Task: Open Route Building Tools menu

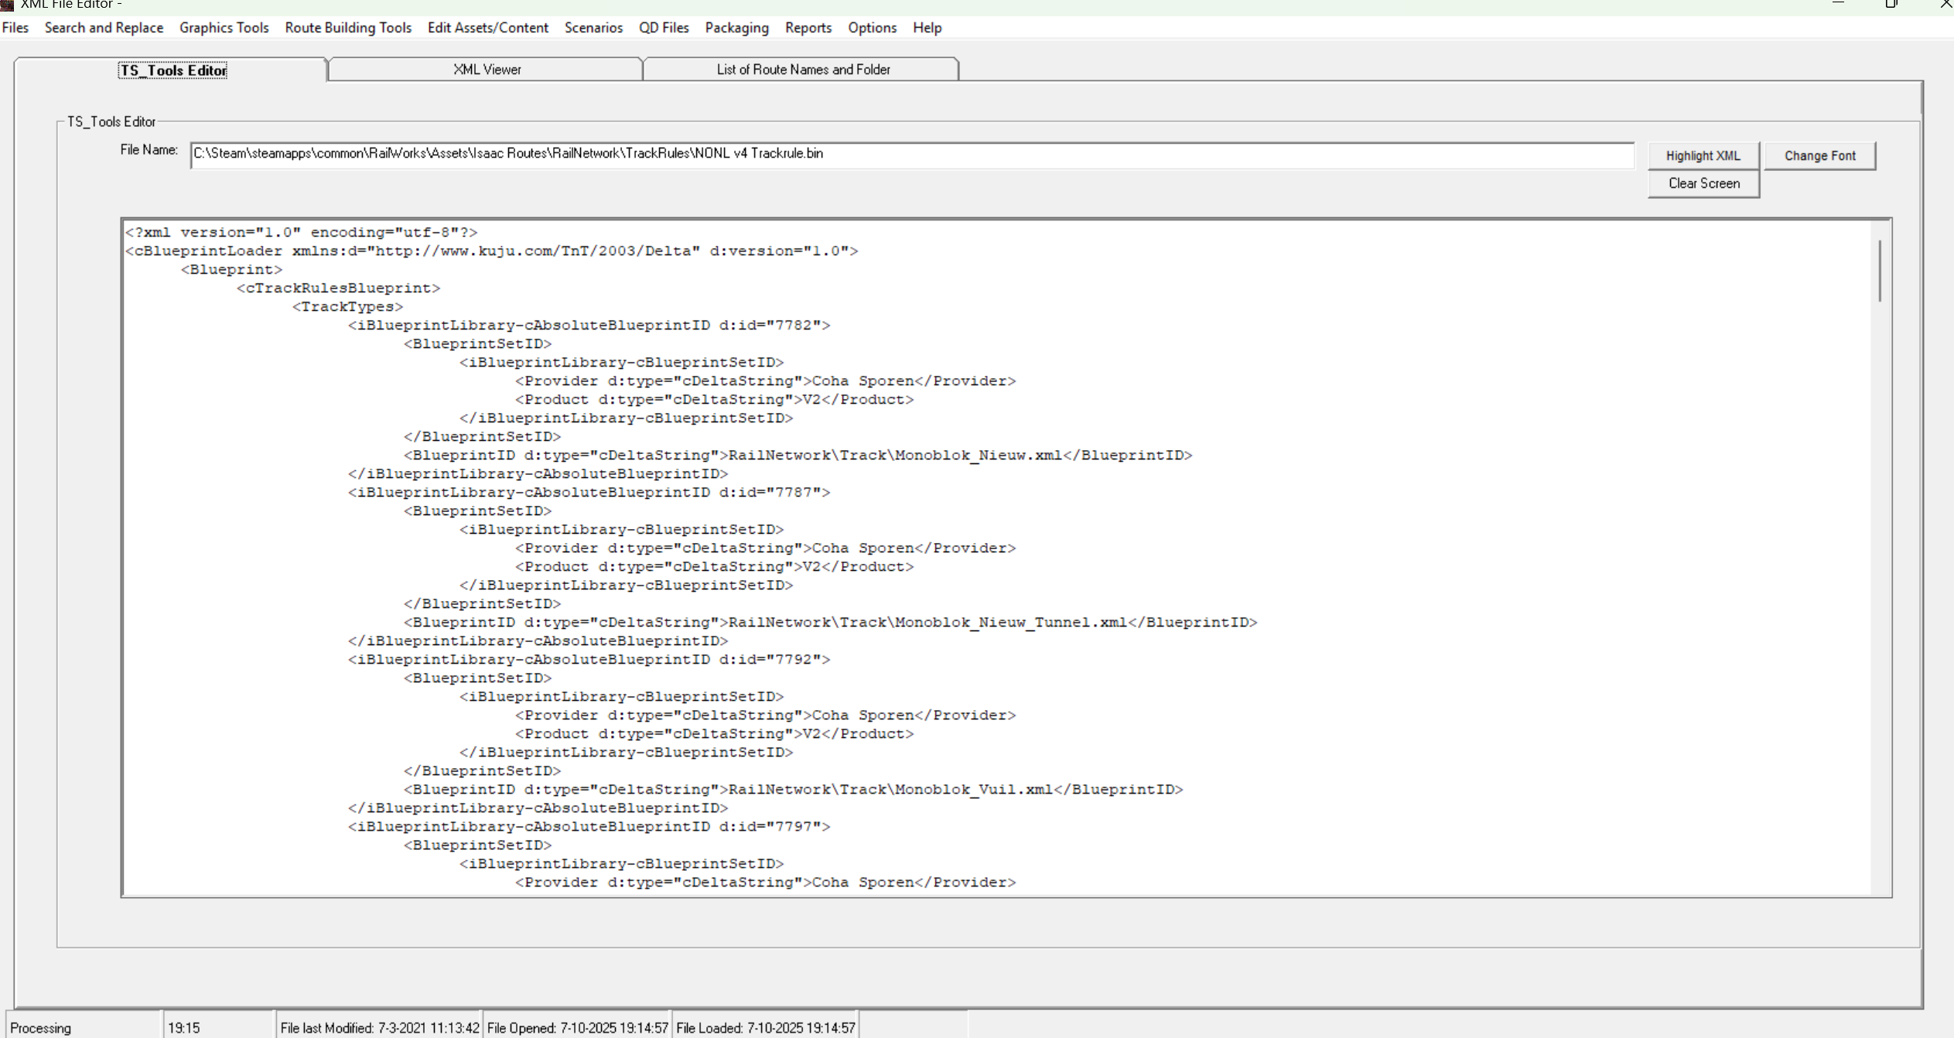Action: click(348, 28)
